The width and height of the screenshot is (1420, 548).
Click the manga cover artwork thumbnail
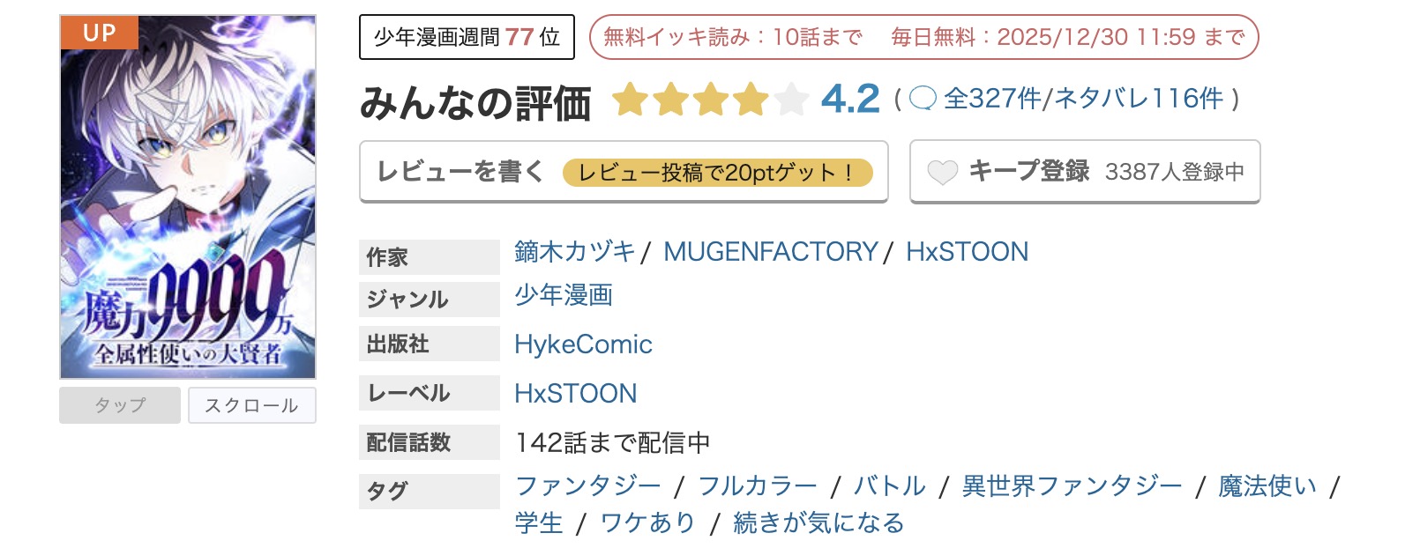186,196
